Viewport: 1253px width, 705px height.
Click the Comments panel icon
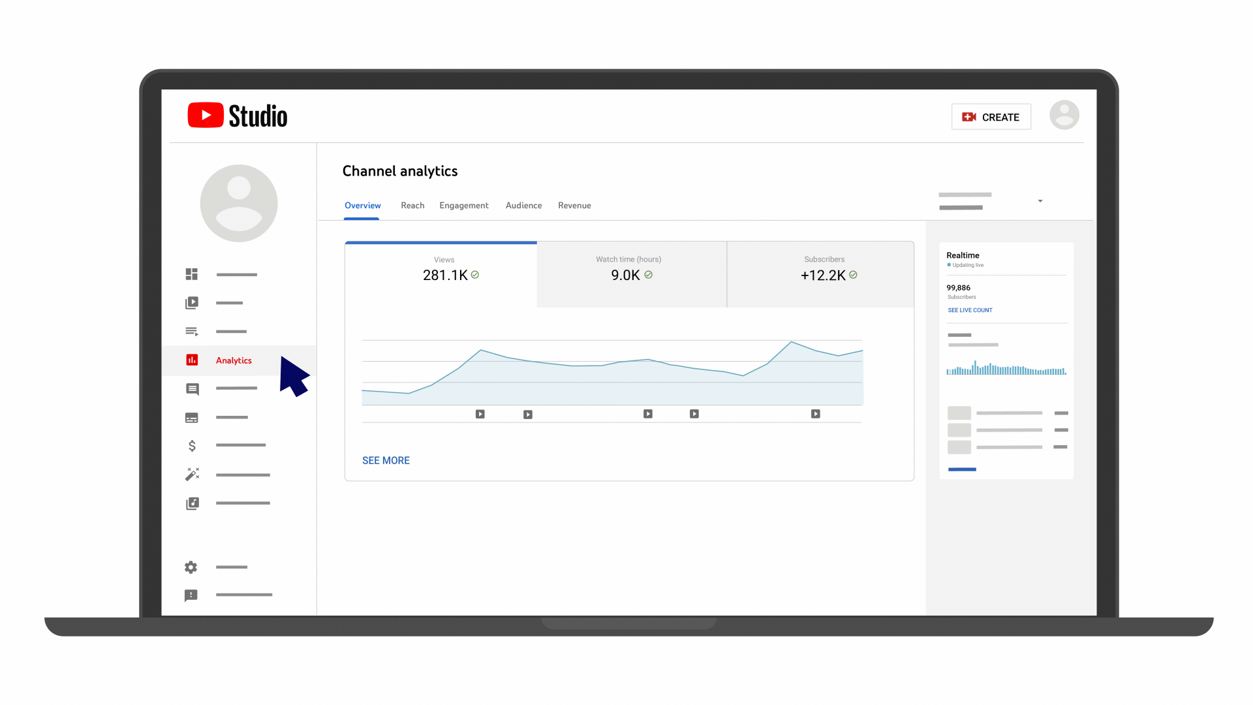[191, 388]
